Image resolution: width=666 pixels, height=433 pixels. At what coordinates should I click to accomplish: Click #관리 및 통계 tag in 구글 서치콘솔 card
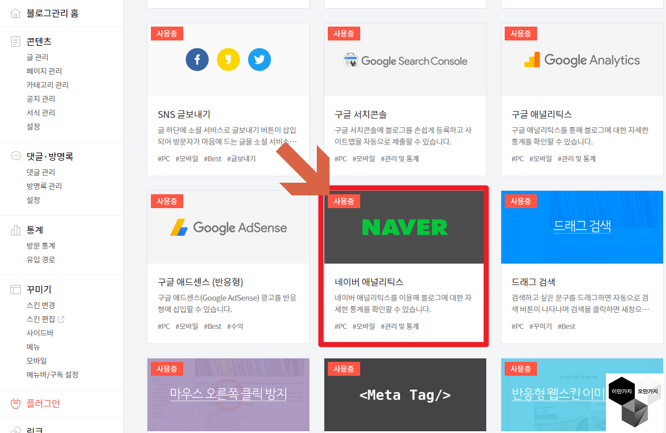[399, 158]
